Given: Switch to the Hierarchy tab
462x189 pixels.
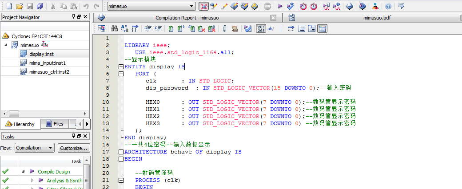Looking at the screenshot, I should click(20, 124).
